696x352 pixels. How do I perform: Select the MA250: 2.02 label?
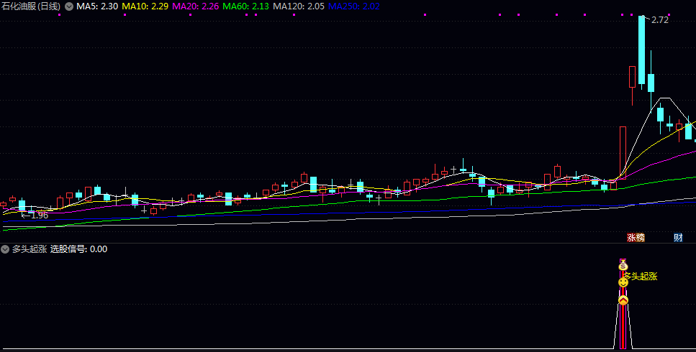click(353, 6)
